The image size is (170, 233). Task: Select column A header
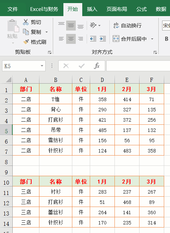(26, 80)
